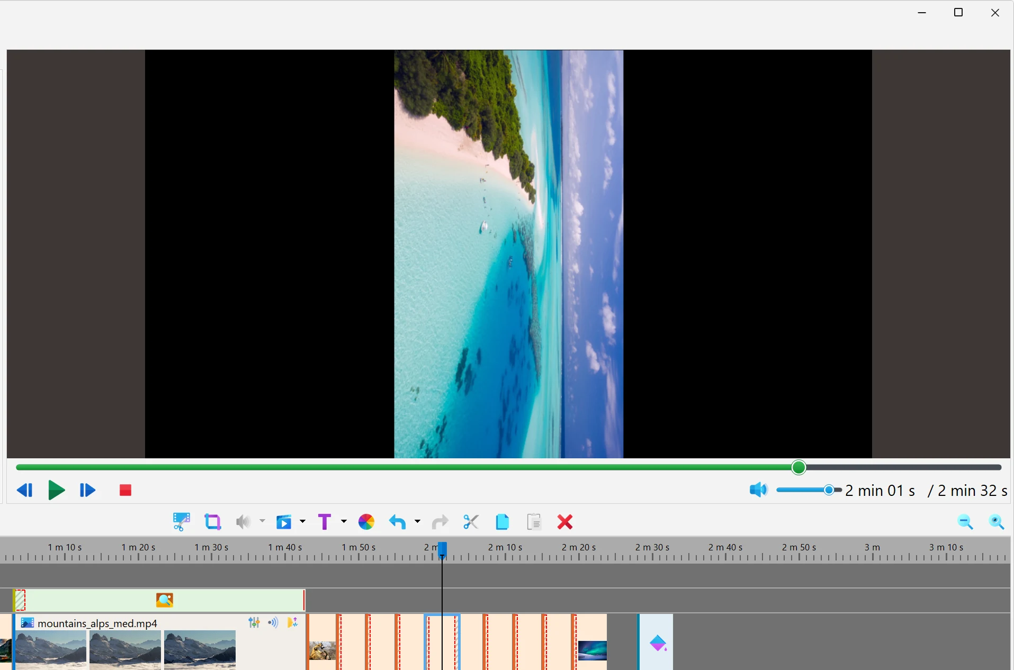Image resolution: width=1014 pixels, height=670 pixels.
Task: Click the blue playhead marker on the ruler
Action: pos(442,549)
